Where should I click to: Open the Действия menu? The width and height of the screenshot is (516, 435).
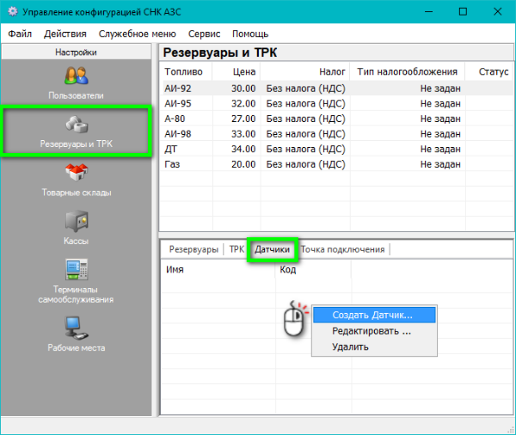[65, 34]
